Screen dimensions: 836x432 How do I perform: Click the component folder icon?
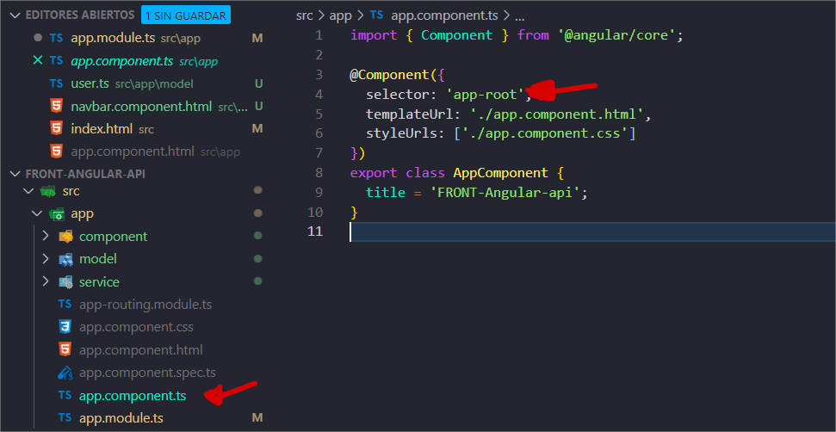(65, 237)
